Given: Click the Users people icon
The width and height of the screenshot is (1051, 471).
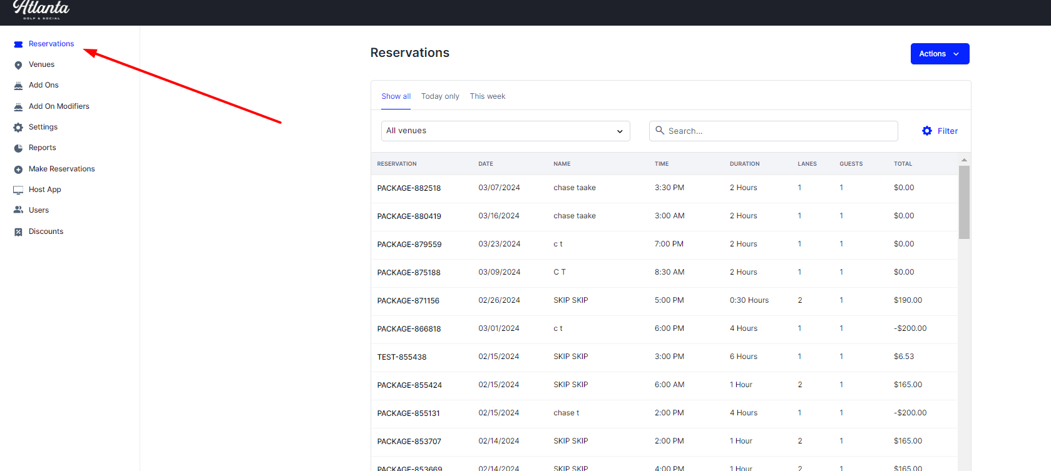Looking at the screenshot, I should 18,210.
